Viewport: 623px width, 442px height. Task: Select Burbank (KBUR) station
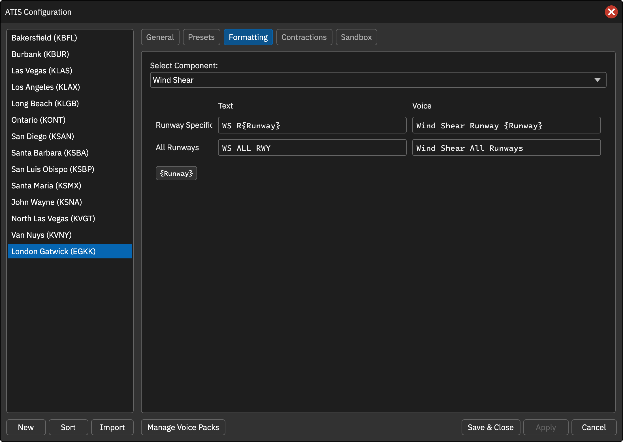point(70,54)
